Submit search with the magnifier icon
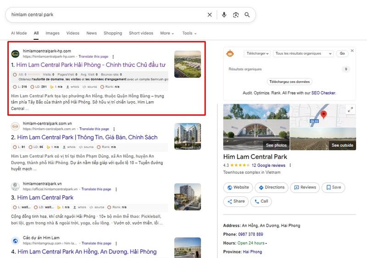Viewport: 367px width, 258px height. [x=247, y=15]
